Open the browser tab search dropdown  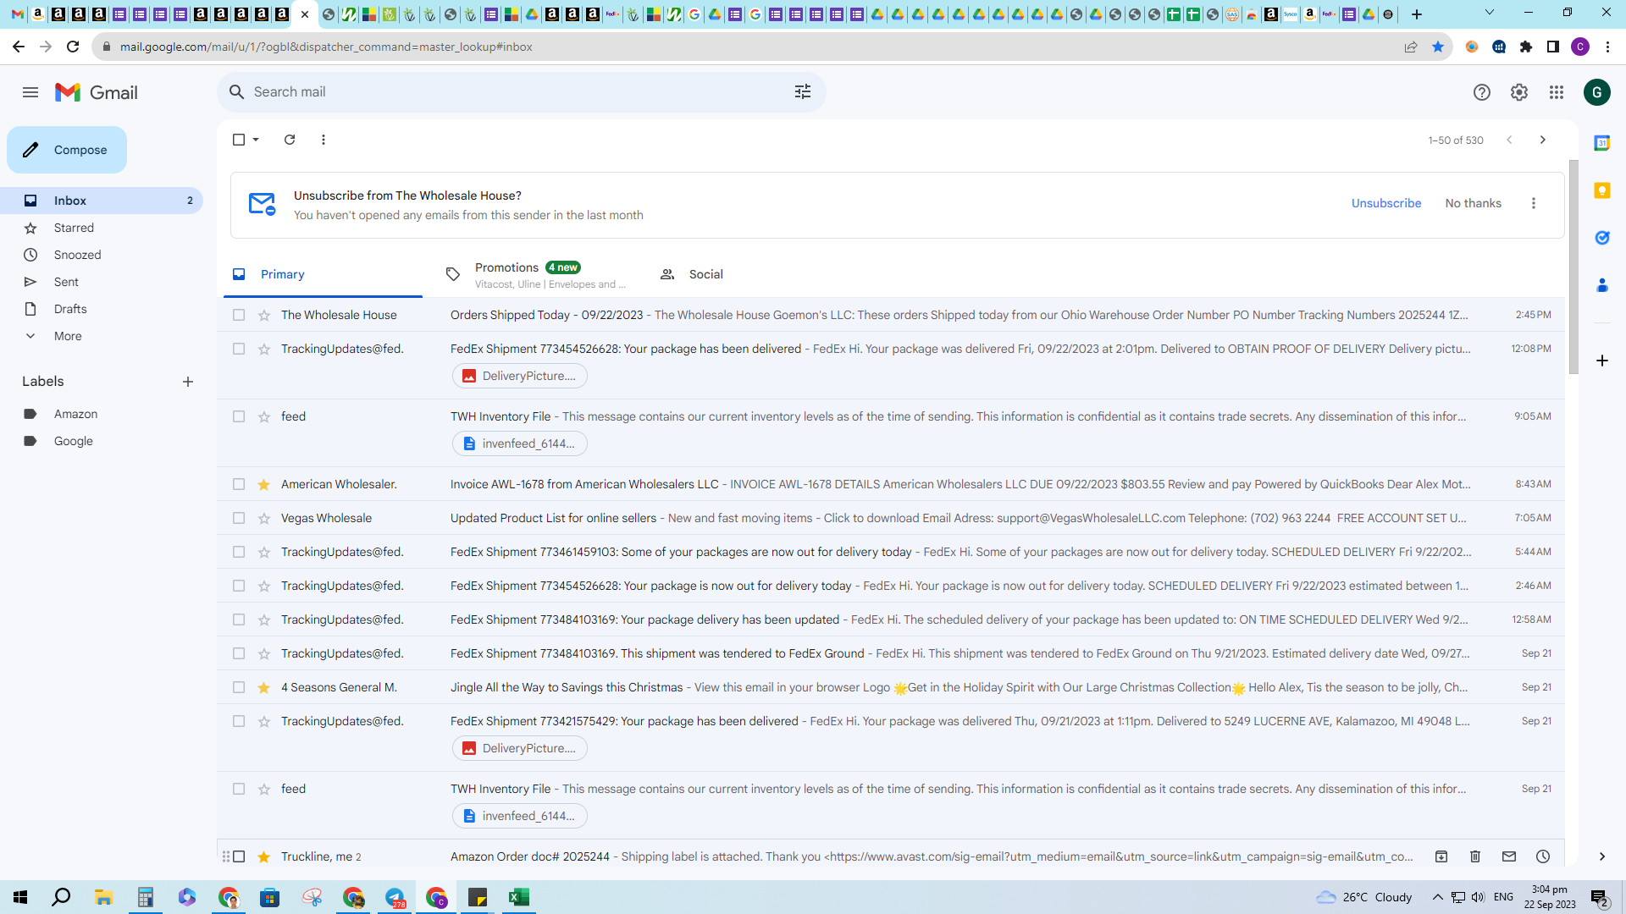1490,14
